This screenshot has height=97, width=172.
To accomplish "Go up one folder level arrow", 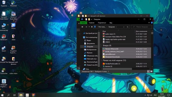I will pyautogui.click(x=92, y=27).
